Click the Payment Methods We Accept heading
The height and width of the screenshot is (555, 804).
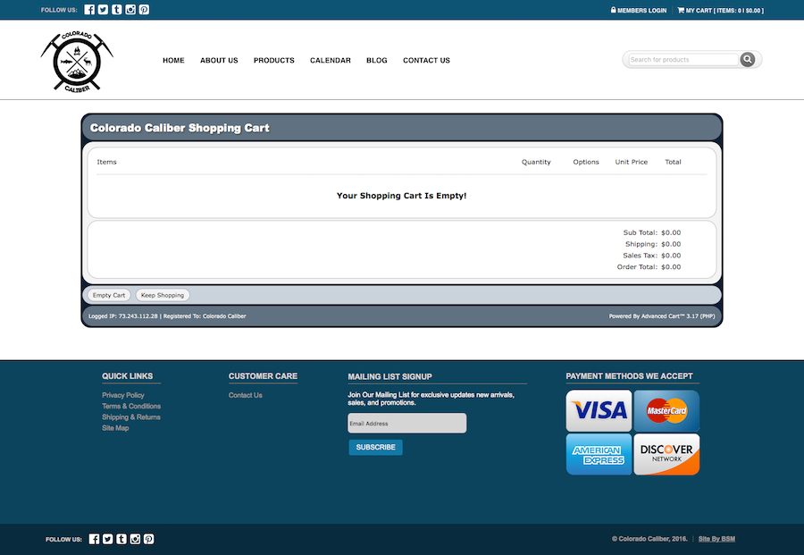tap(629, 376)
